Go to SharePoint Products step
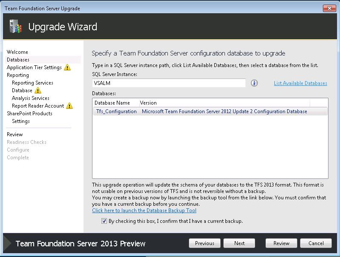This screenshot has width=340, height=257. pyautogui.click(x=29, y=114)
